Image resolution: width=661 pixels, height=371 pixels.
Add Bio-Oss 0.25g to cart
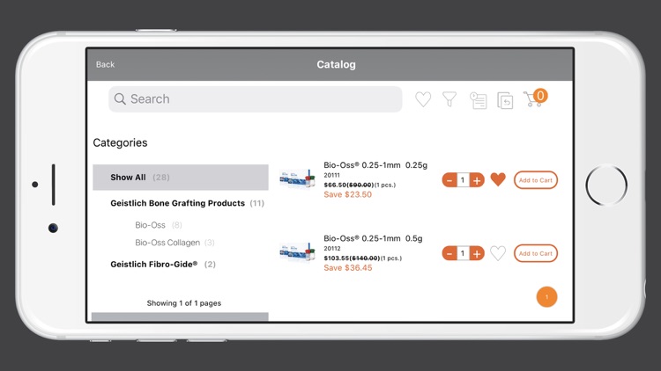535,180
